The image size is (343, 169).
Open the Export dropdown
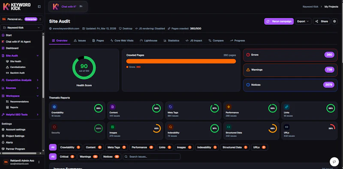pyautogui.click(x=303, y=21)
